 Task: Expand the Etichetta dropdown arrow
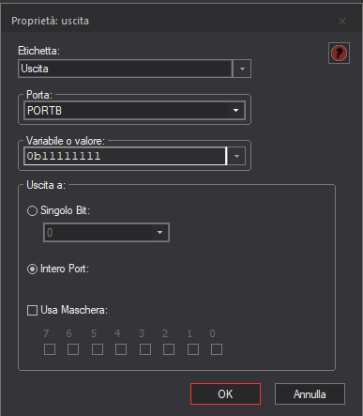pyautogui.click(x=242, y=69)
